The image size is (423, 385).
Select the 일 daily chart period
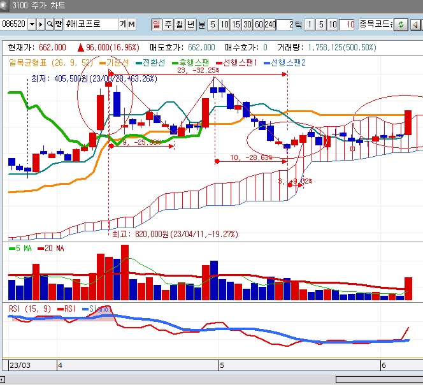[157, 24]
